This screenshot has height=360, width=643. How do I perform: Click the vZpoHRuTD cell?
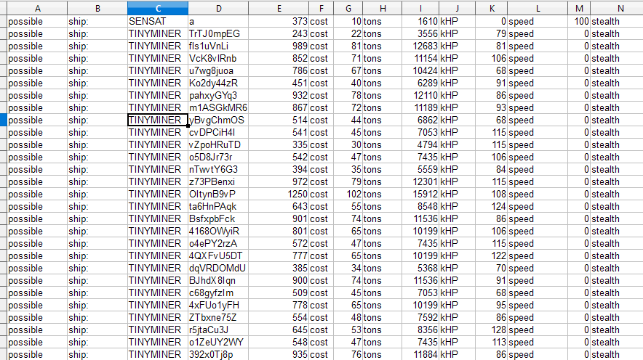(218, 145)
